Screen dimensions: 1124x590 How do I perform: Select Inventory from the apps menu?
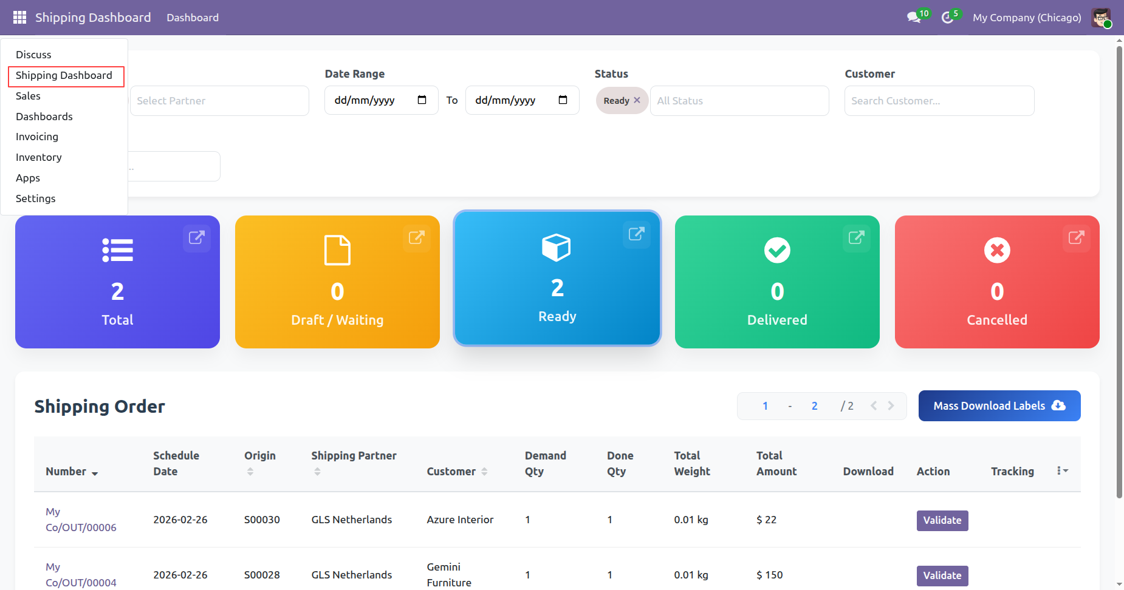coord(39,157)
